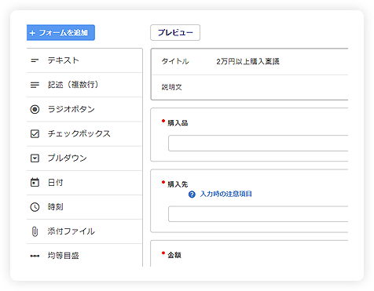Add a new form with フォームを追加
This screenshot has width=374, height=291.
pyautogui.click(x=60, y=33)
